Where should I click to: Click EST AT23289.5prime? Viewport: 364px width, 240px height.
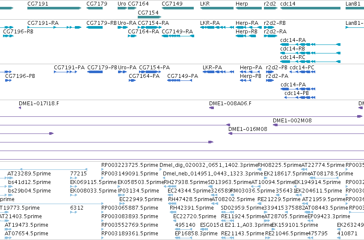coord(29,174)
